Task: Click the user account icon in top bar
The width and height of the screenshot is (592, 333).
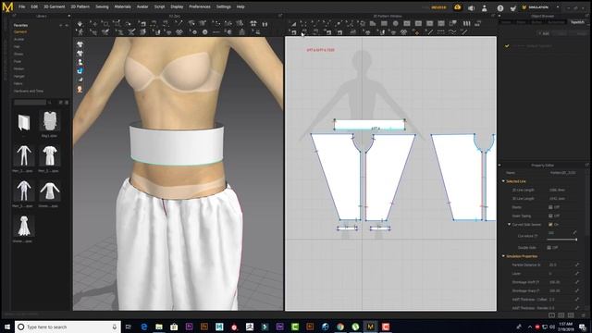Action: coord(485,7)
